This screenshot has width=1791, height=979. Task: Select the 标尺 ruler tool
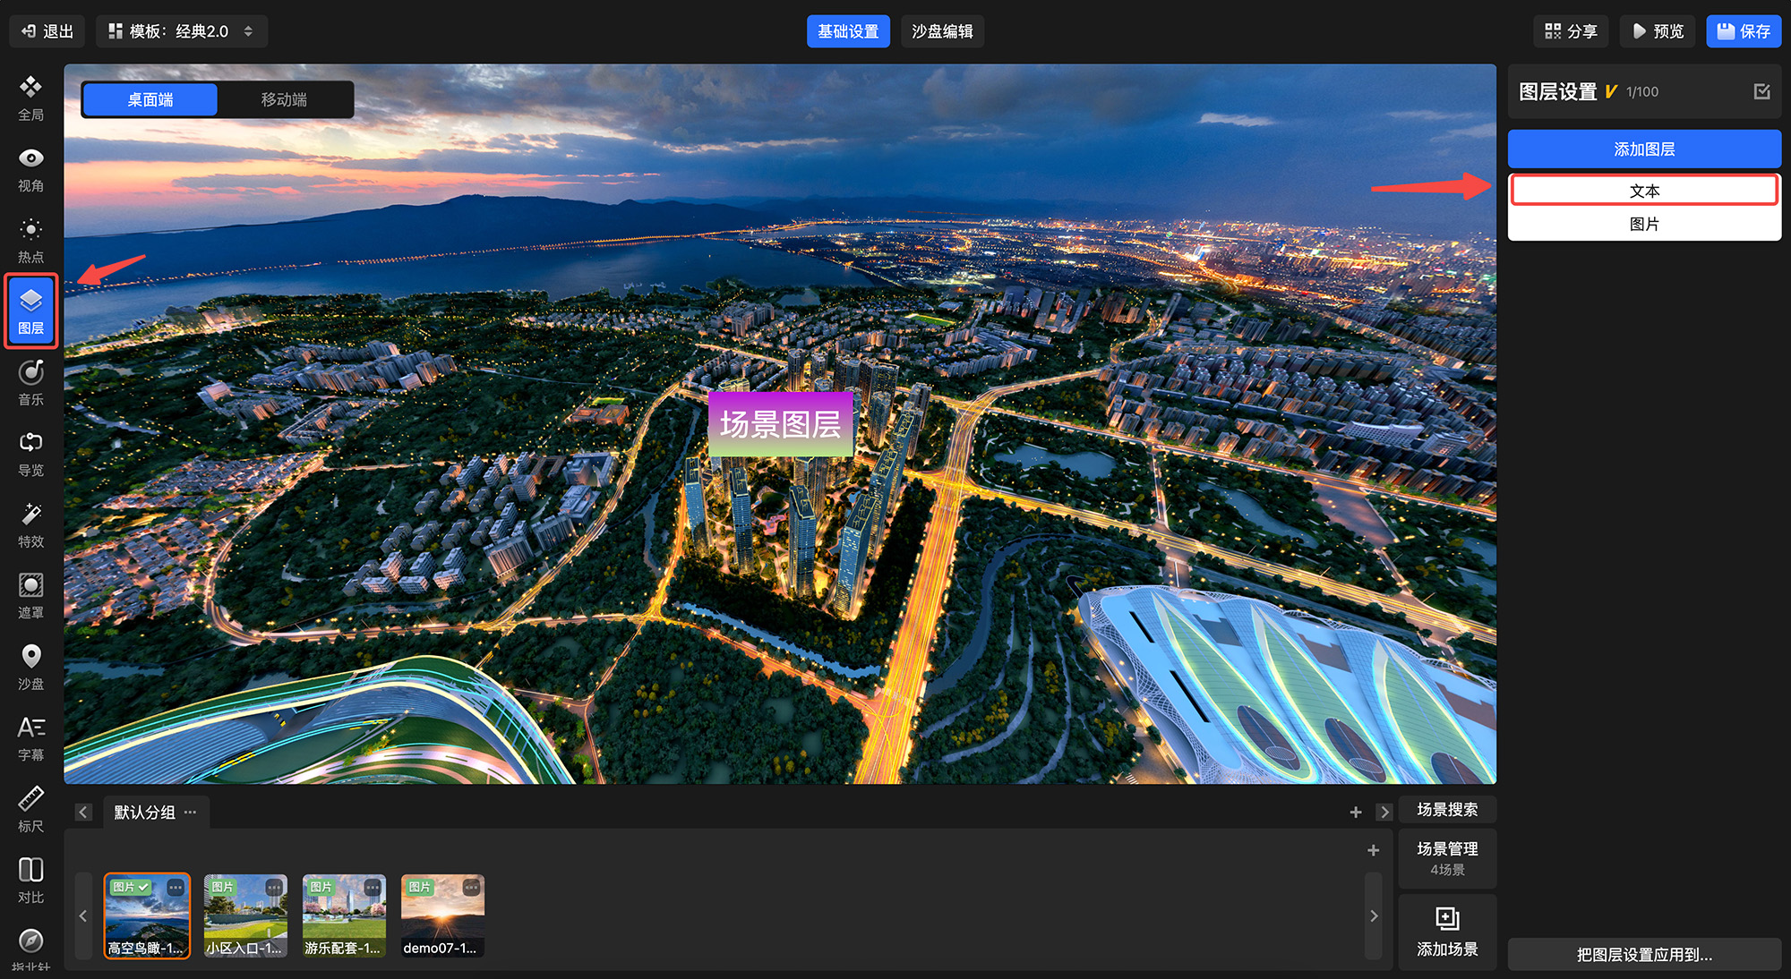(x=30, y=809)
